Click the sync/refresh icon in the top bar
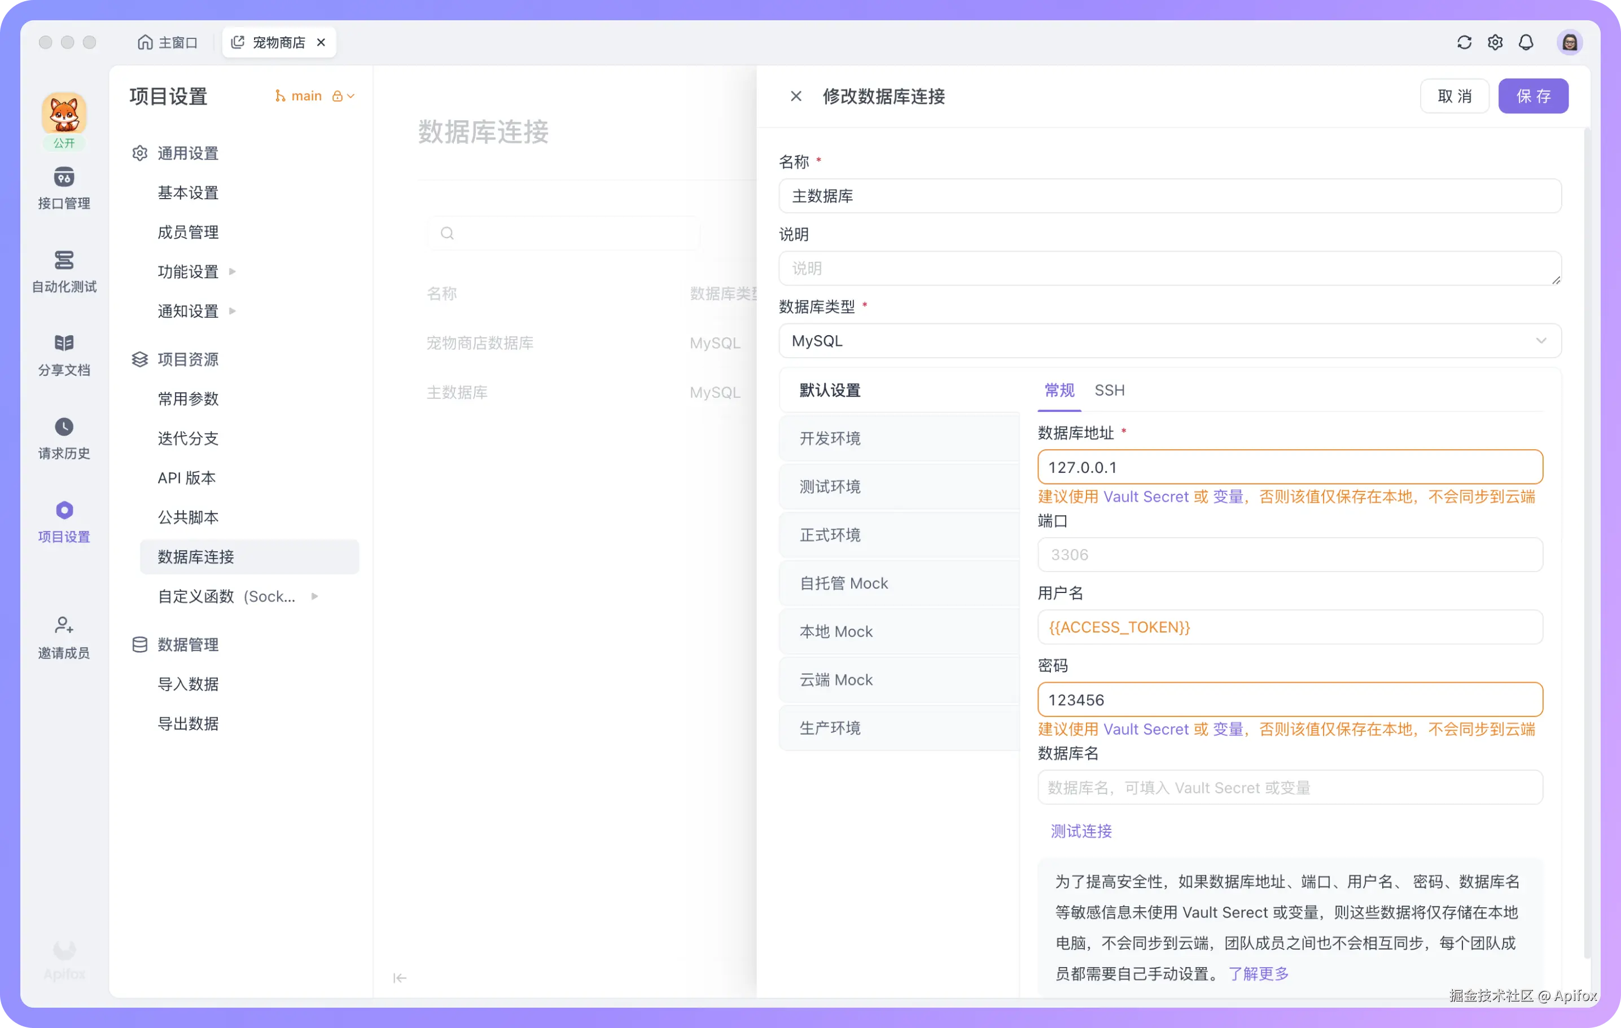Viewport: 1621px width, 1028px height. coord(1464,42)
